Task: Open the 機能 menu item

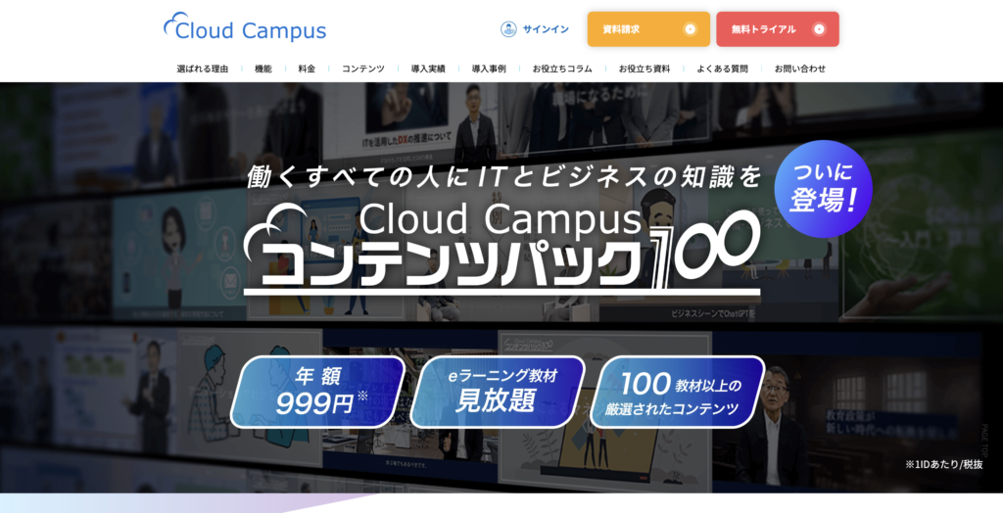Action: click(263, 69)
